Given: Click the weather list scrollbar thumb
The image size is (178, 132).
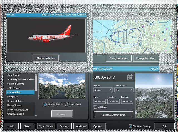Looking at the screenshot, I should click(36, 83).
